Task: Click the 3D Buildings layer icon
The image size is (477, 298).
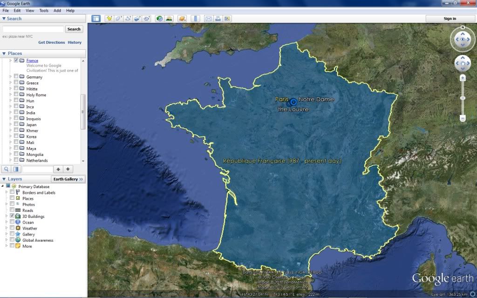Action: (18, 216)
